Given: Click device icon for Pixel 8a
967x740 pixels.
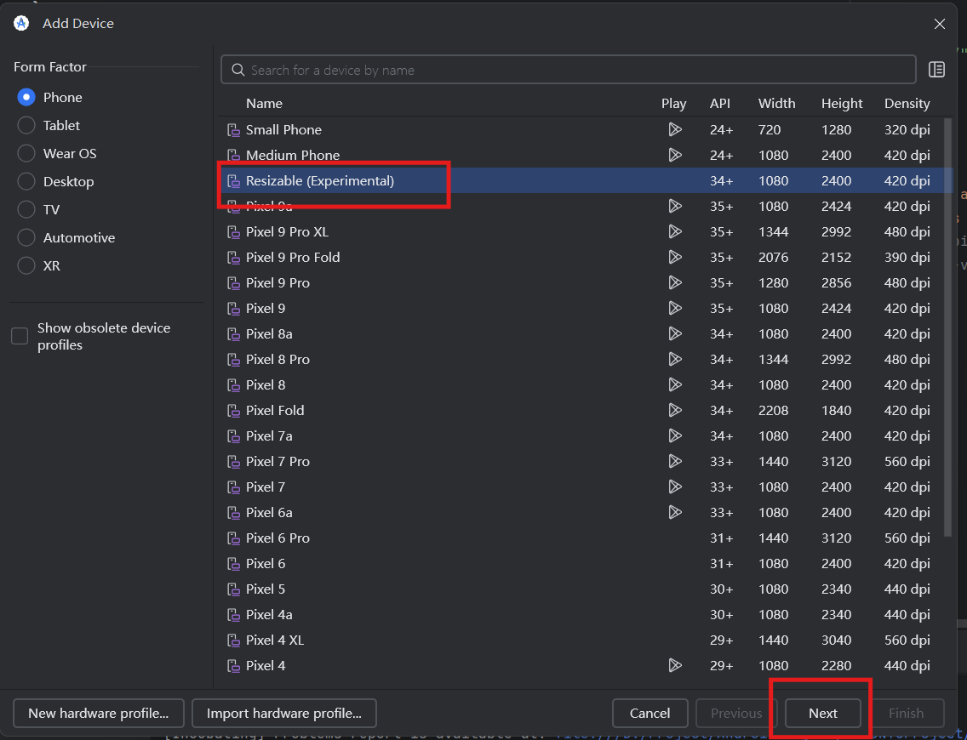Looking at the screenshot, I should 233,334.
